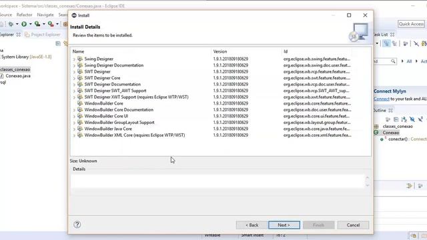Expand SWT Designer Documentation row
Viewport: 427px width, 240px height.
pos(74,85)
